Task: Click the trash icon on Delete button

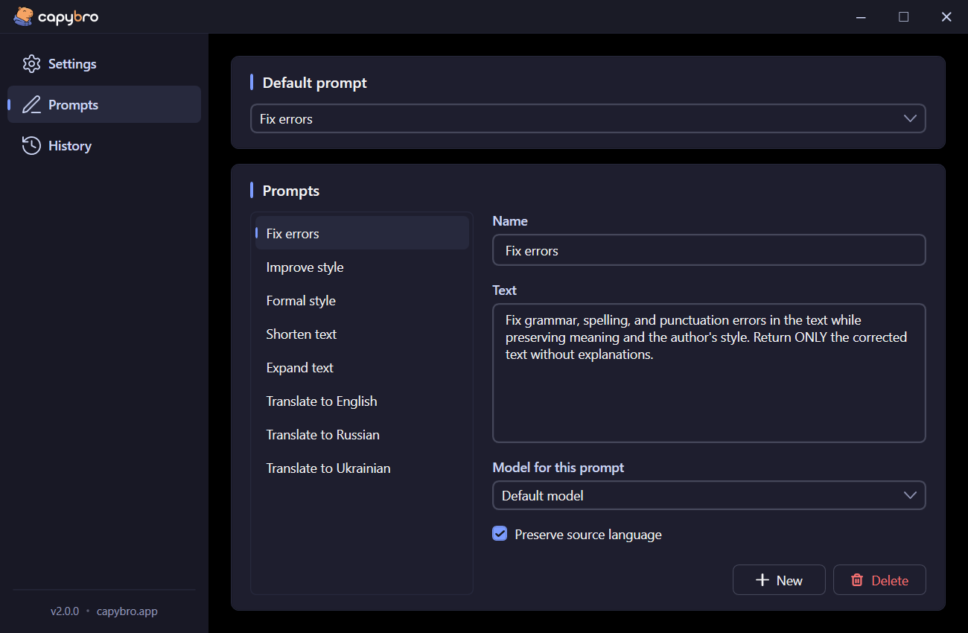Action: (857, 580)
